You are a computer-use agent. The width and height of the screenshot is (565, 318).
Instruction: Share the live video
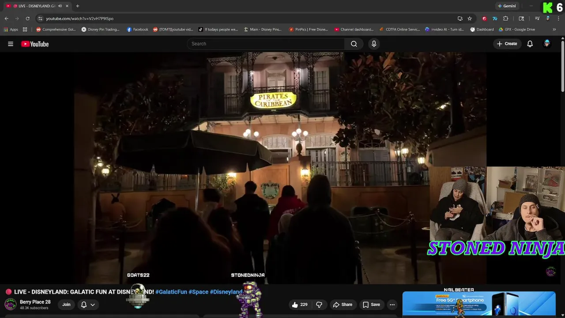(343, 304)
